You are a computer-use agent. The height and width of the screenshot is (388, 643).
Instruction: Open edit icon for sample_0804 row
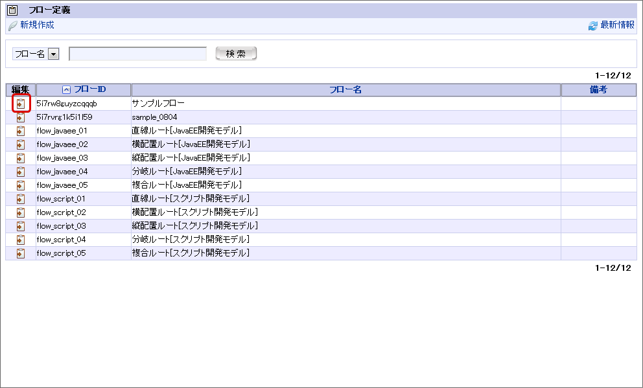pos(21,117)
